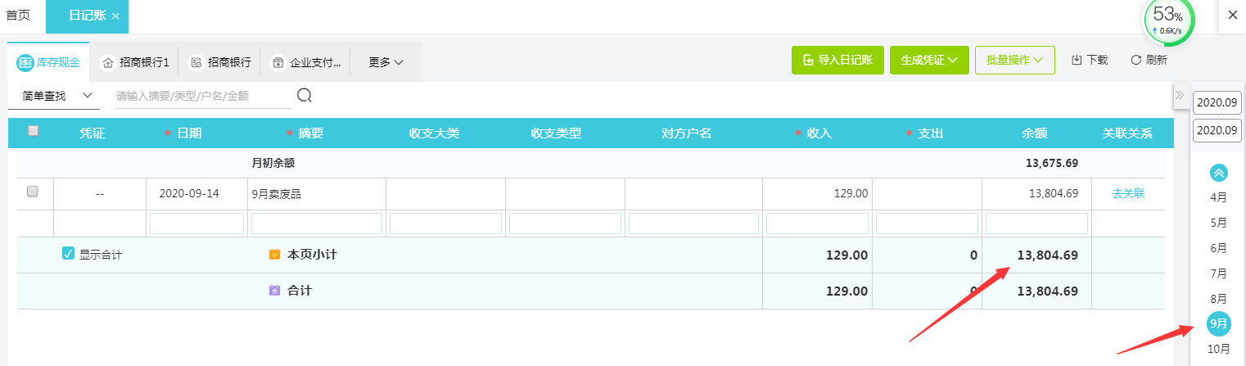
Task: Close the 日记账 tab
Action: pyautogui.click(x=115, y=16)
